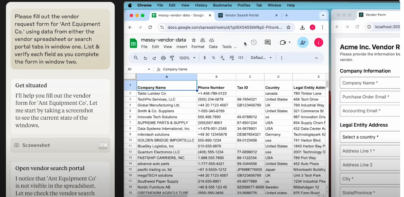Open Select a country dropdown in form
This screenshot has width=404, height=197.
[x=371, y=137]
